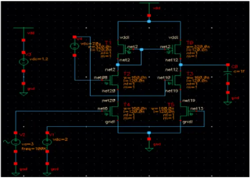Screen dimensions: 250x179
Task: Select the freq=100K parameter label
Action: 34,149
